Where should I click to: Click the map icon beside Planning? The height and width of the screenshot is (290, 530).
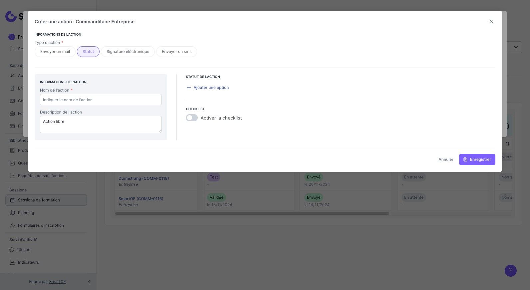[12, 213]
